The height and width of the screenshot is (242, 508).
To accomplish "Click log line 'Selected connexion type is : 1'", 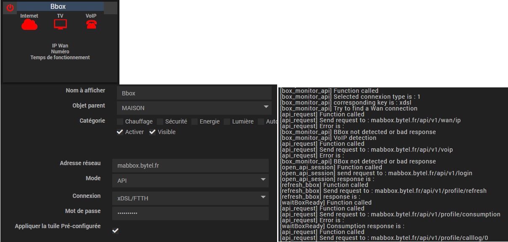I will pos(350,97).
